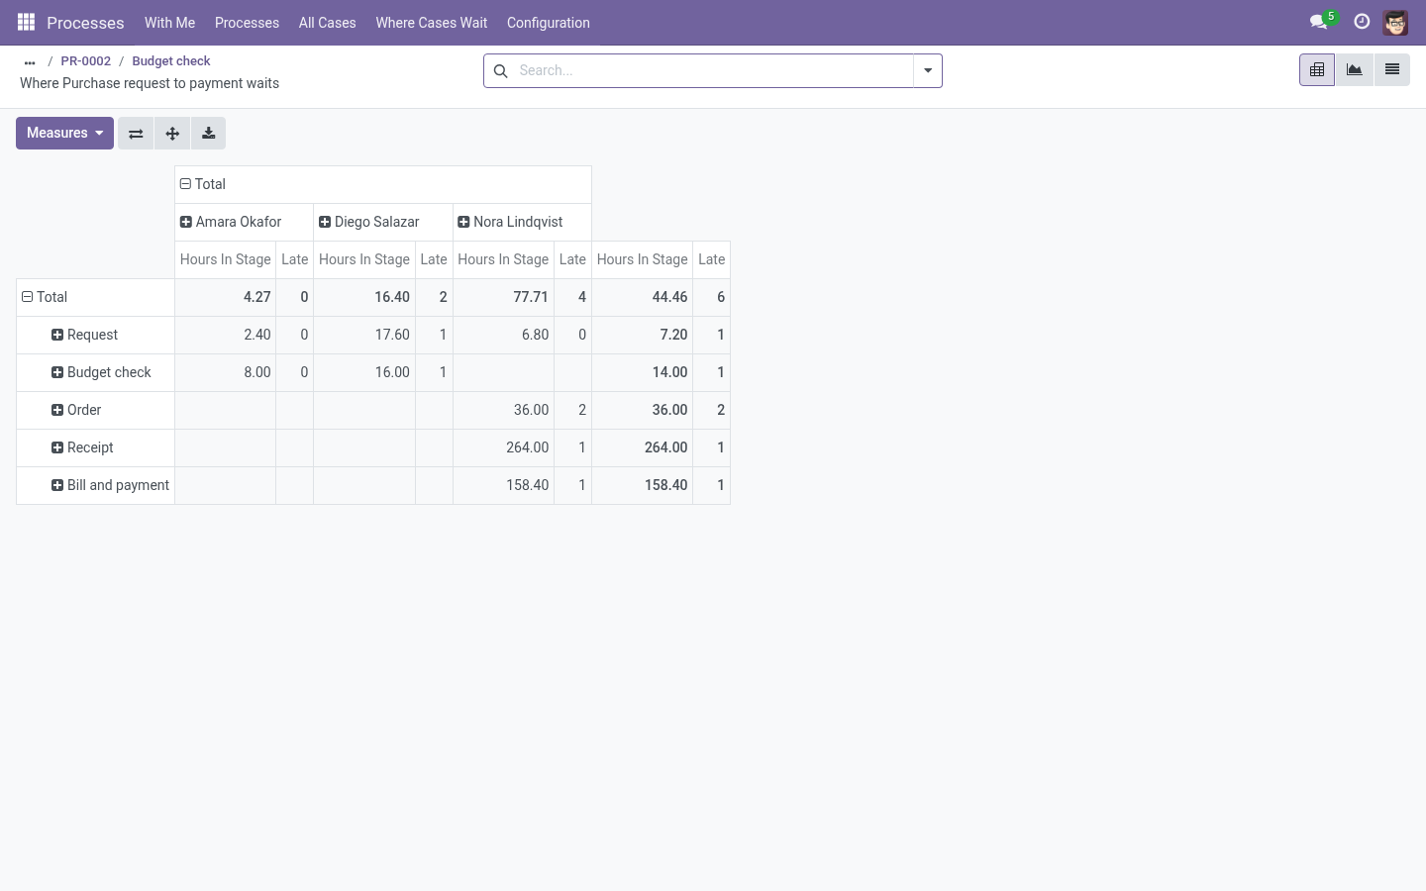Viewport: 1426px width, 891px height.
Task: Open the Where Cases Wait menu
Action: tap(432, 23)
